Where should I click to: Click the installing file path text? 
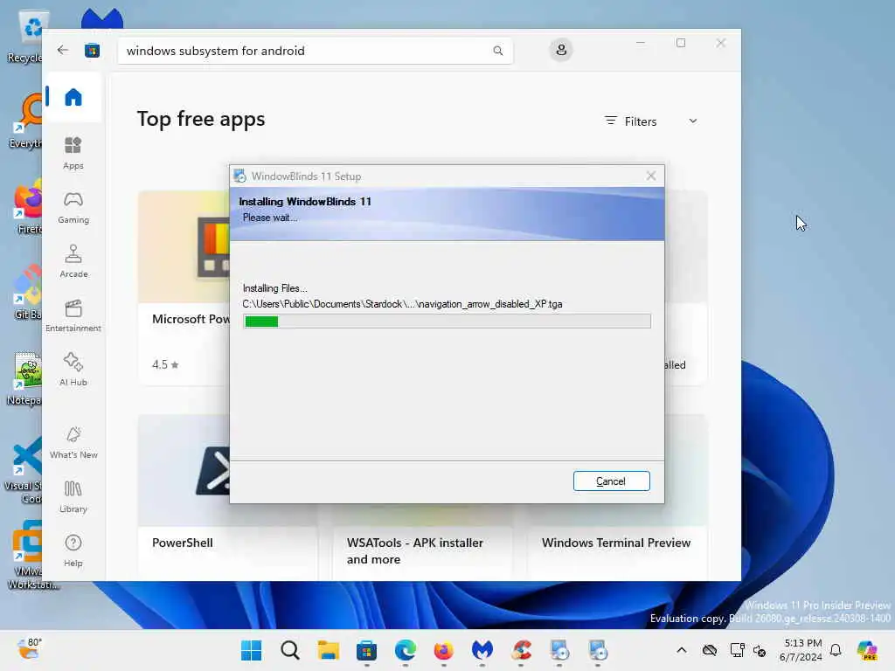click(402, 304)
